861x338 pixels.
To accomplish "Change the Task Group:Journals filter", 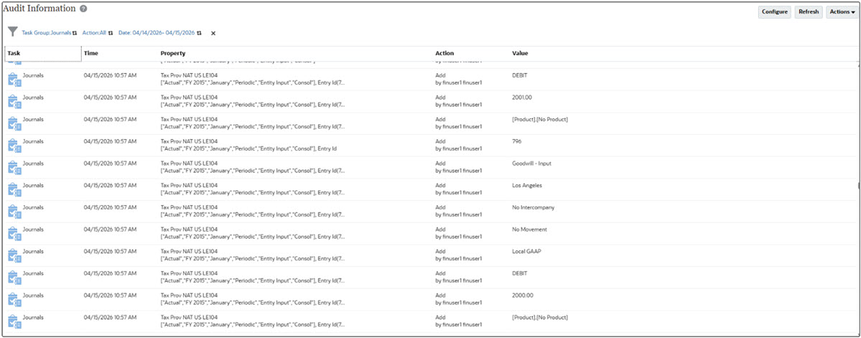I will (x=47, y=33).
